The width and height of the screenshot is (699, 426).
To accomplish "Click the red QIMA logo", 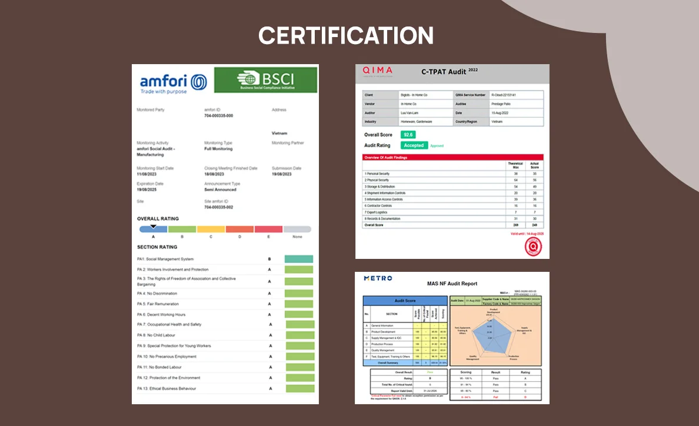I will [x=378, y=71].
